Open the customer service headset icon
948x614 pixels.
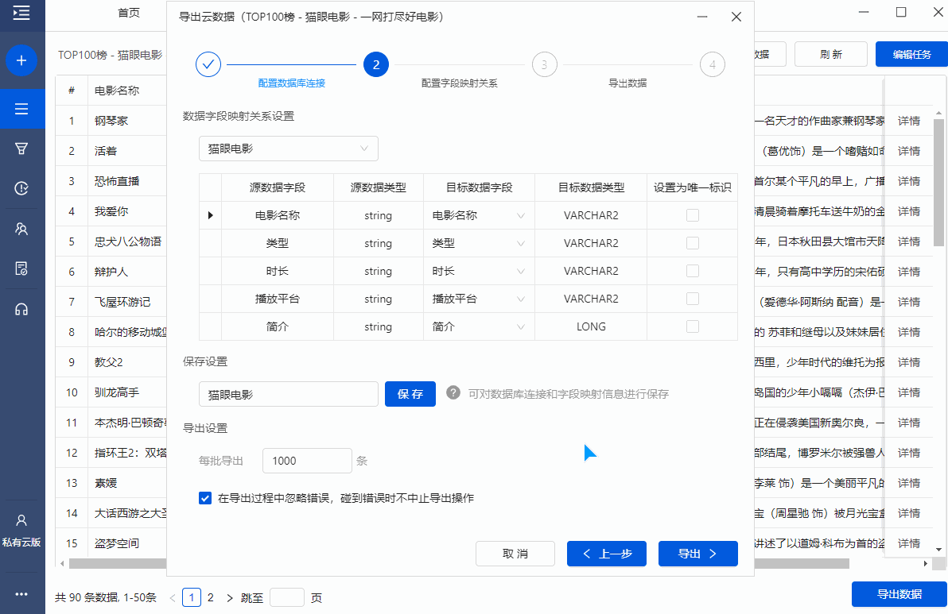pyautogui.click(x=21, y=310)
